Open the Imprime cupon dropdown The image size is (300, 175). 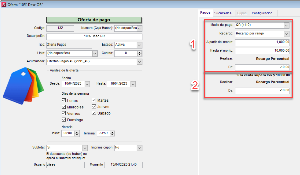[x=139, y=148]
